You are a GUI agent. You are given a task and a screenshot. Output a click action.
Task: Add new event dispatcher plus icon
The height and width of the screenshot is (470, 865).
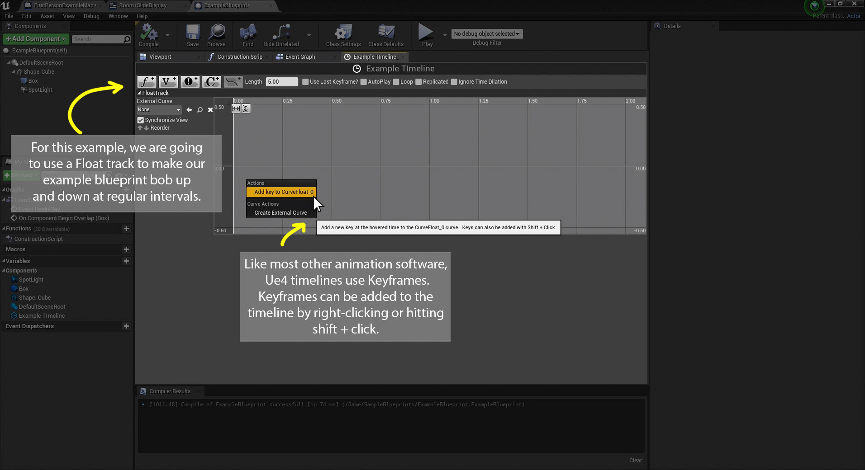126,326
